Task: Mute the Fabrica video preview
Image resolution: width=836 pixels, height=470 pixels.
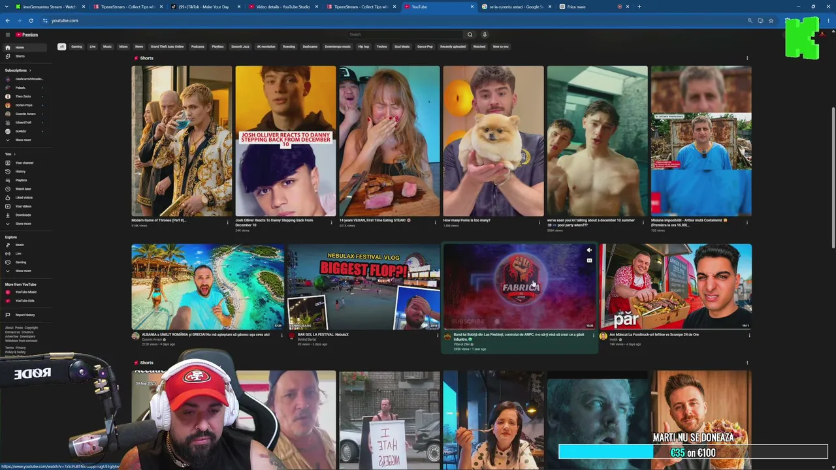Action: [x=589, y=250]
